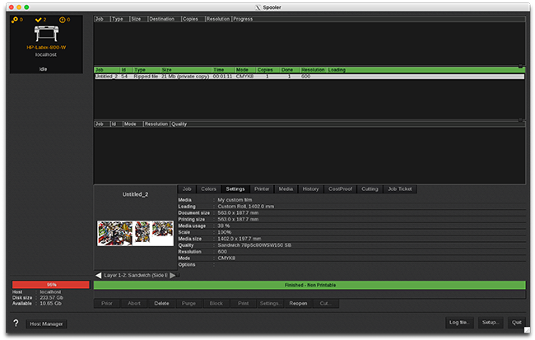Go to next layer with right arrow

click(x=173, y=275)
